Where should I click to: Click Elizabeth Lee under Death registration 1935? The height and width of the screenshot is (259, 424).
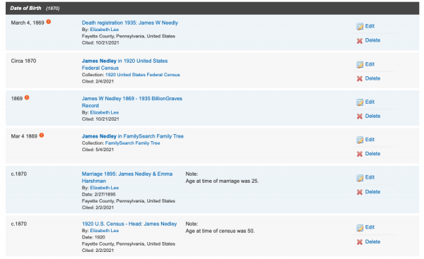pyautogui.click(x=105, y=30)
